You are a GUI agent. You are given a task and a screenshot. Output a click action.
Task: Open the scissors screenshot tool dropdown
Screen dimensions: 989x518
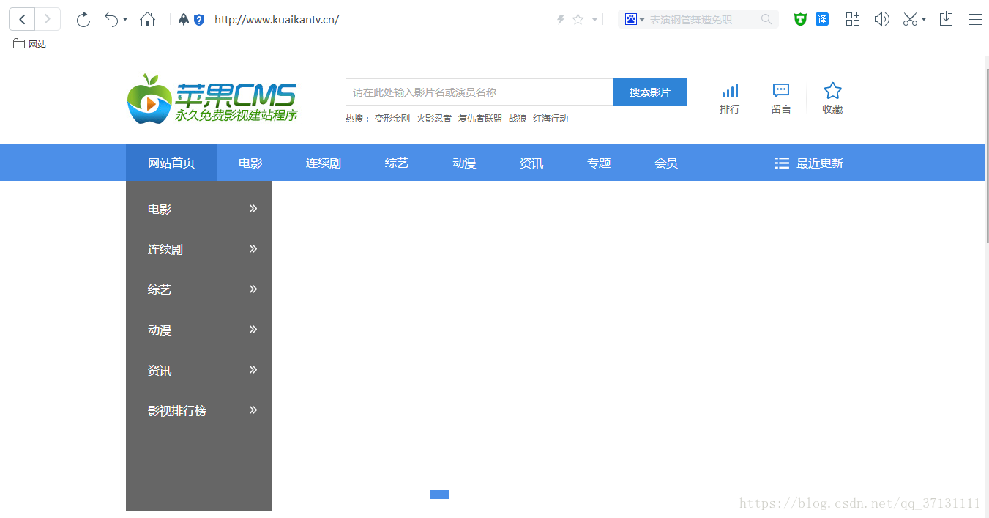[924, 20]
